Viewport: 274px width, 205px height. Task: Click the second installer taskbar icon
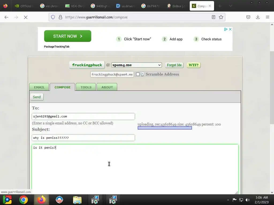coord(113,200)
